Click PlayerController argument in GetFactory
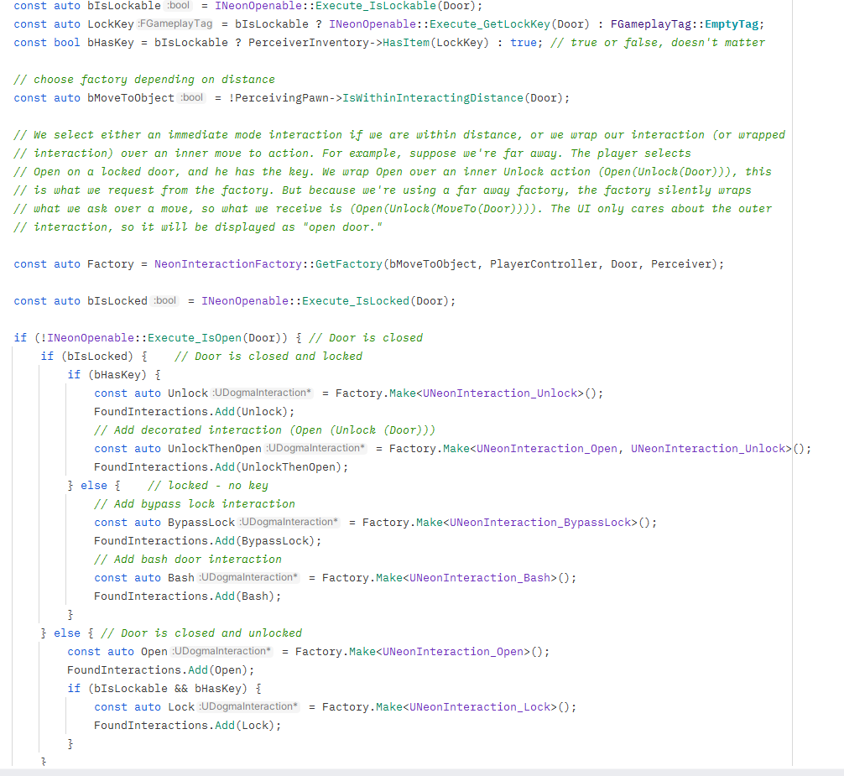The width and height of the screenshot is (844, 776). [544, 264]
